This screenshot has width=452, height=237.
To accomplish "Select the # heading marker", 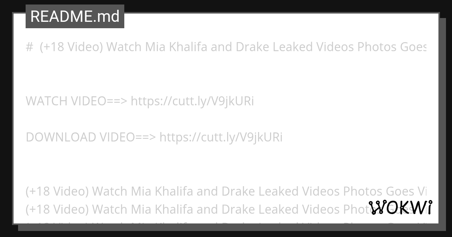I will point(29,47).
